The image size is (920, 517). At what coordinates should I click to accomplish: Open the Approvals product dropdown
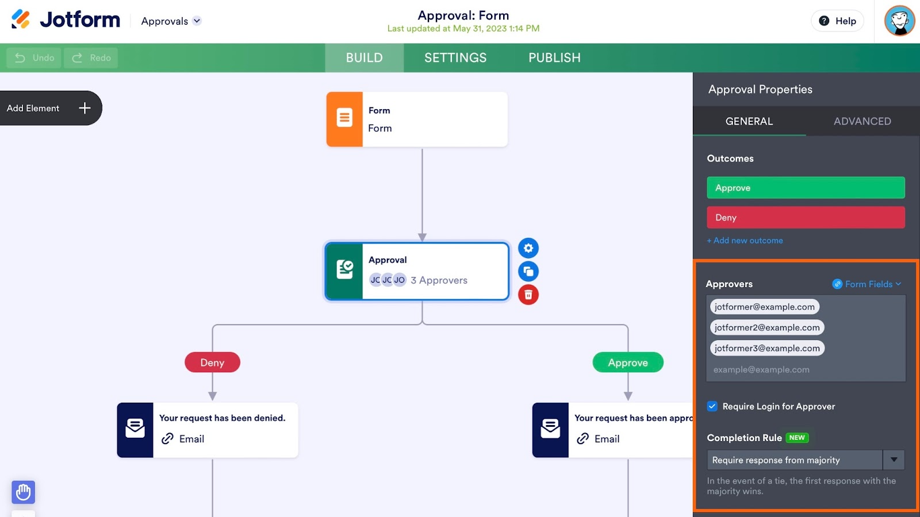pyautogui.click(x=171, y=21)
